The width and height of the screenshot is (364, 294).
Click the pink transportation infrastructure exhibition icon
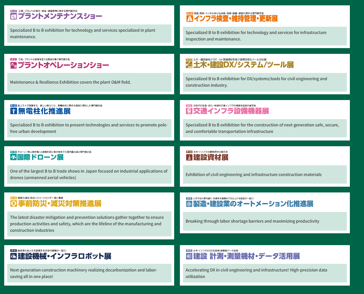[x=189, y=111]
